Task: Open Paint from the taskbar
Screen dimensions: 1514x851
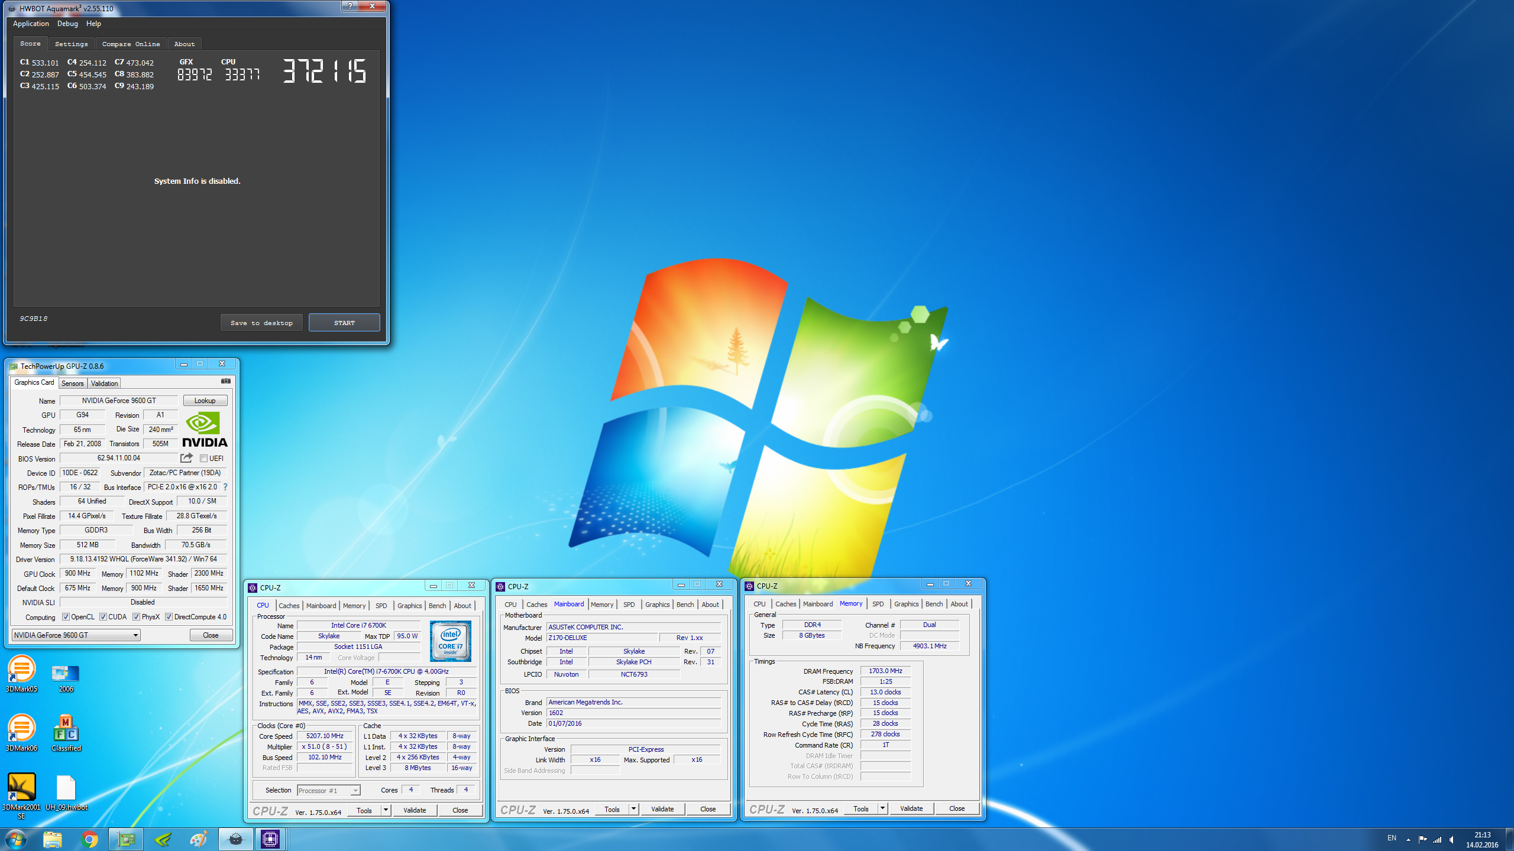Action: pos(199,839)
